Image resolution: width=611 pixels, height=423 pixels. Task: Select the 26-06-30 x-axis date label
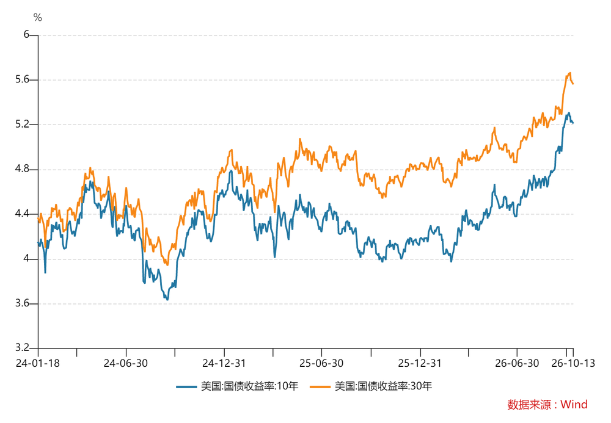coord(517,363)
